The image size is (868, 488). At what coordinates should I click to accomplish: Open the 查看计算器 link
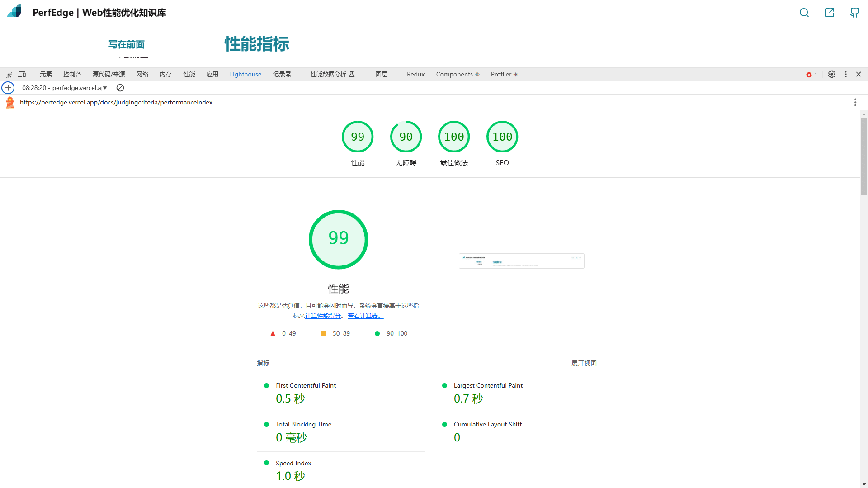[x=365, y=316]
